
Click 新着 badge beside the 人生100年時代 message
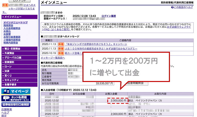[x=61, y=49]
